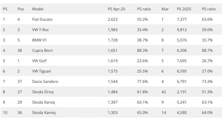Image resolution: width=222 pixels, height=119 pixels.
Task: Select the Skoda Kamiq model cell
Action: (x=44, y=113)
